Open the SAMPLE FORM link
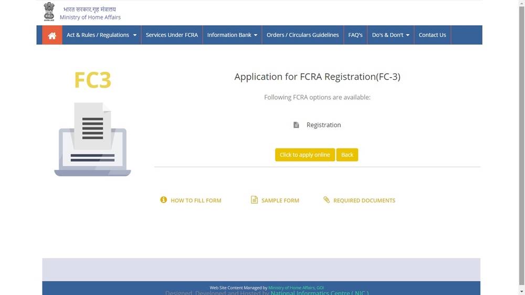525x295 pixels. click(x=280, y=201)
